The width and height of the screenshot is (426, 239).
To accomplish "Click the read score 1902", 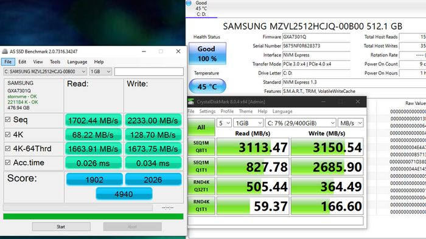I will click(x=94, y=180).
